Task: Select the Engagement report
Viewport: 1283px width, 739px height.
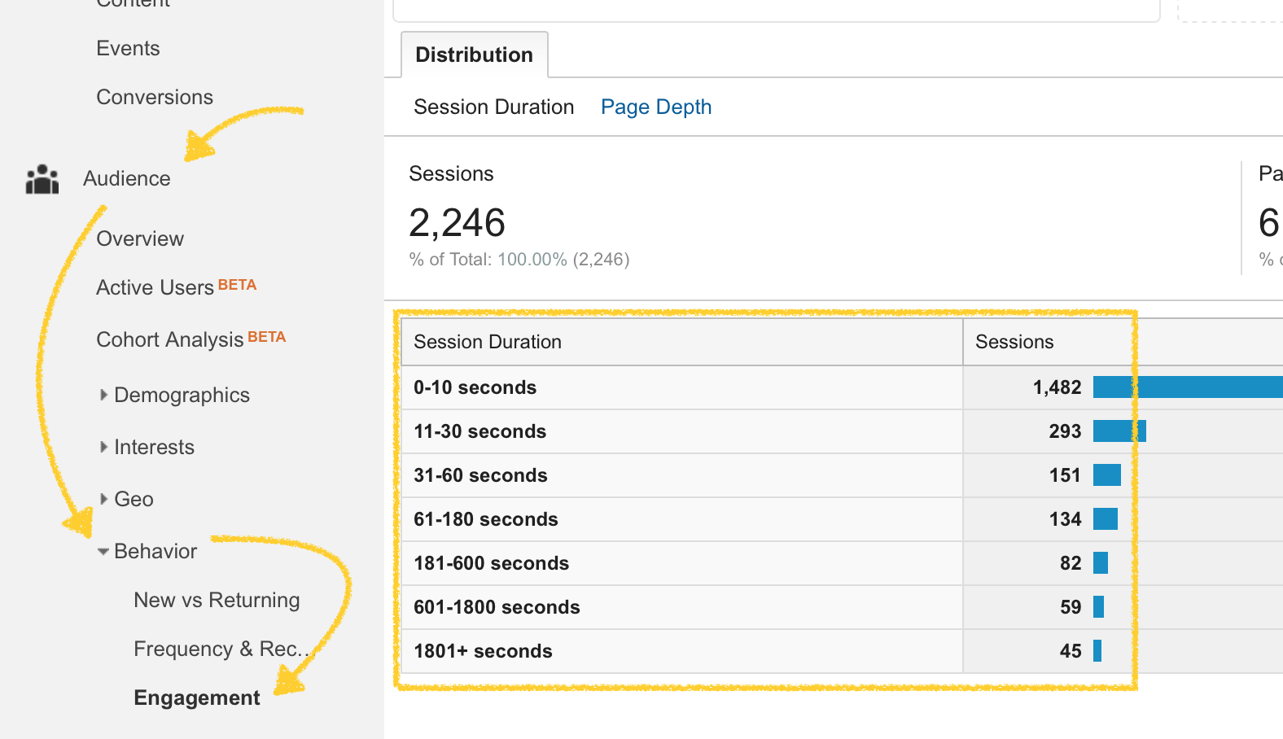Action: pos(197,697)
